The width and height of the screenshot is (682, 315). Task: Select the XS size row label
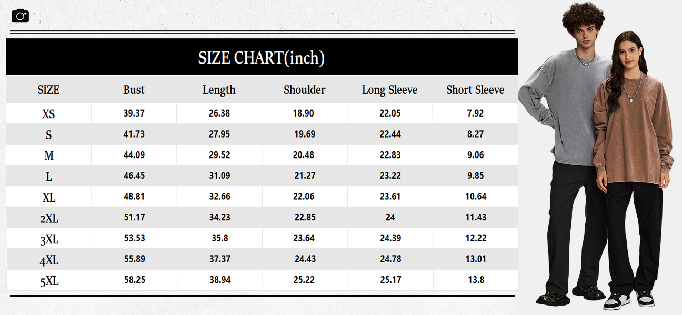coord(48,114)
